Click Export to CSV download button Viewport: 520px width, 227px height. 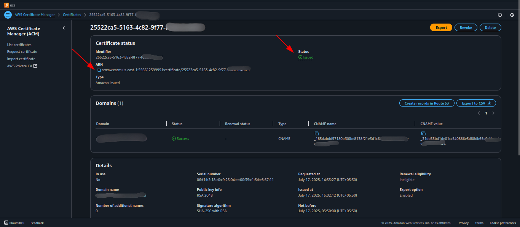(x=476, y=103)
